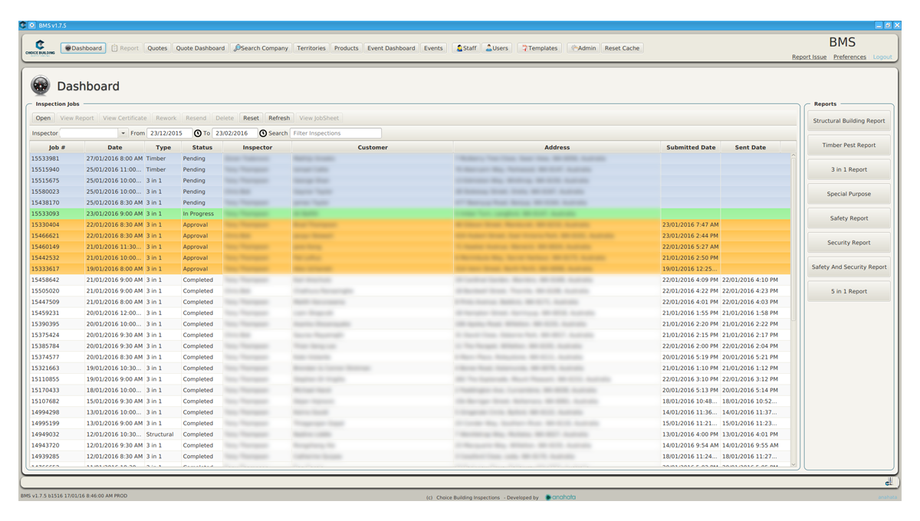Open the Quote Dashboard tab
920x521 pixels.
click(x=200, y=48)
